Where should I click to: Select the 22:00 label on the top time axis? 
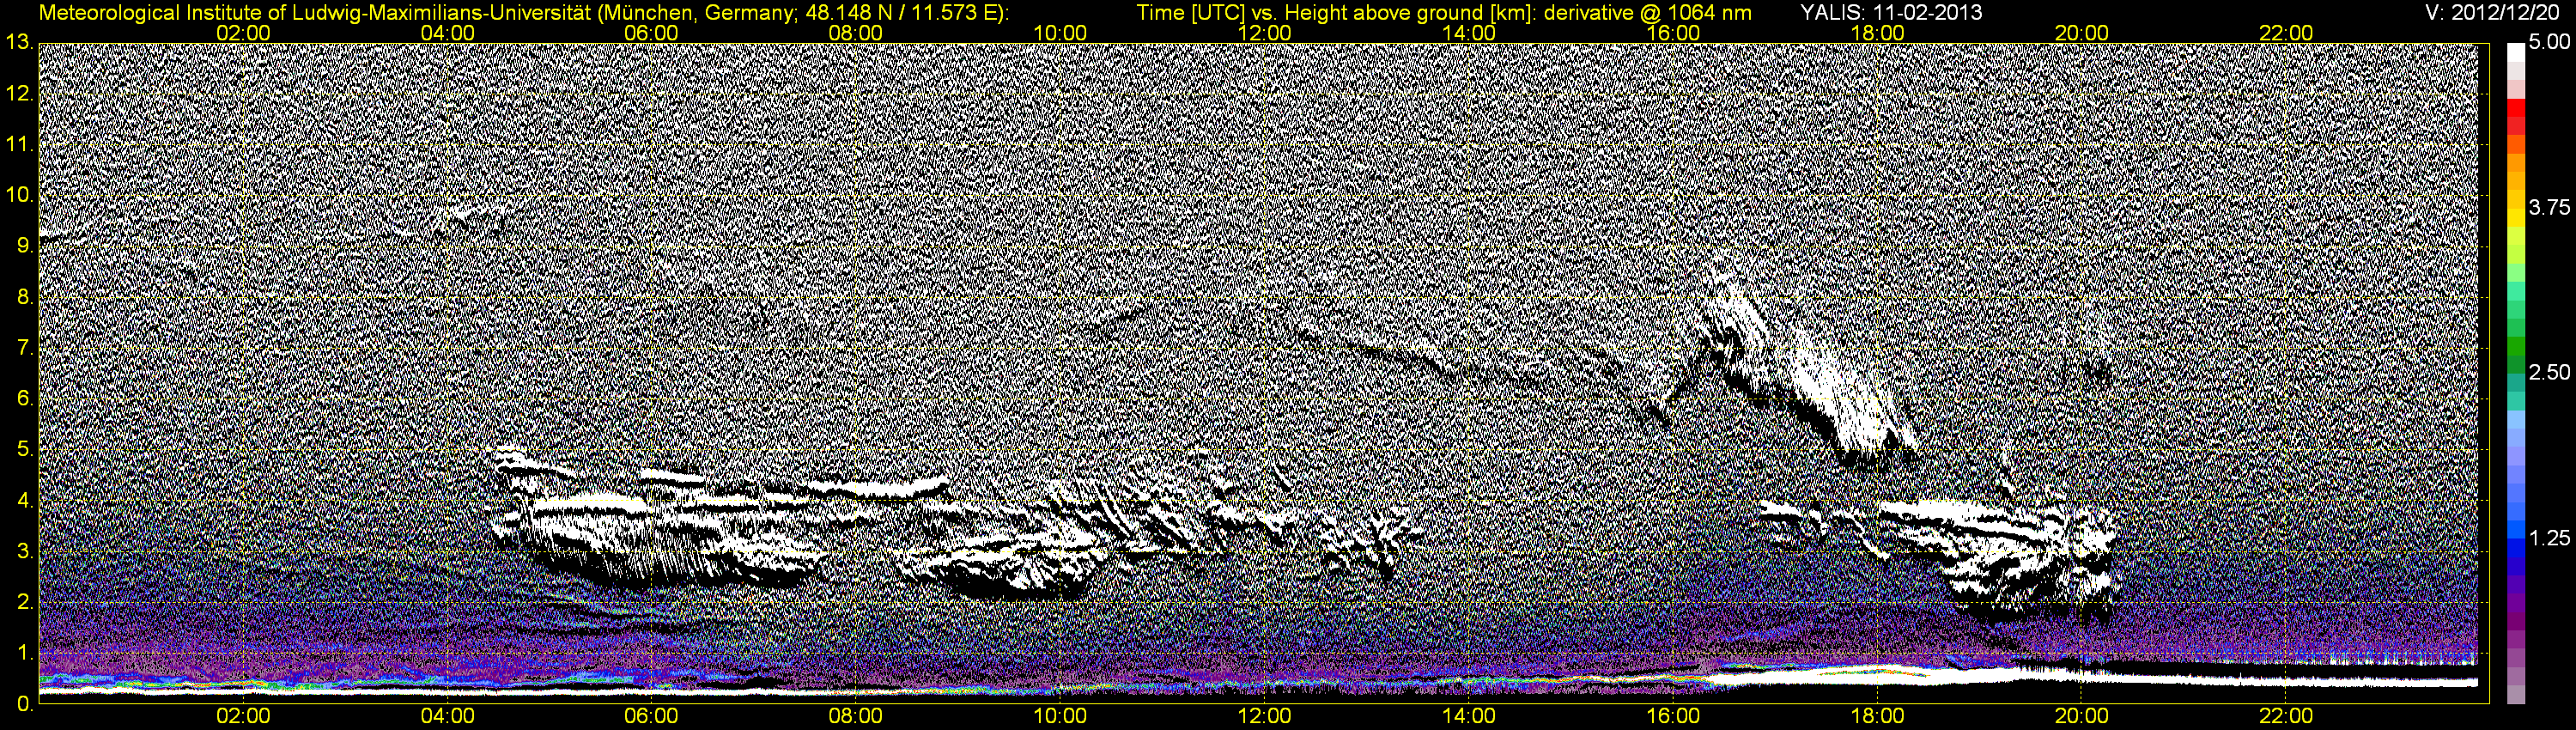pyautogui.click(x=2286, y=33)
